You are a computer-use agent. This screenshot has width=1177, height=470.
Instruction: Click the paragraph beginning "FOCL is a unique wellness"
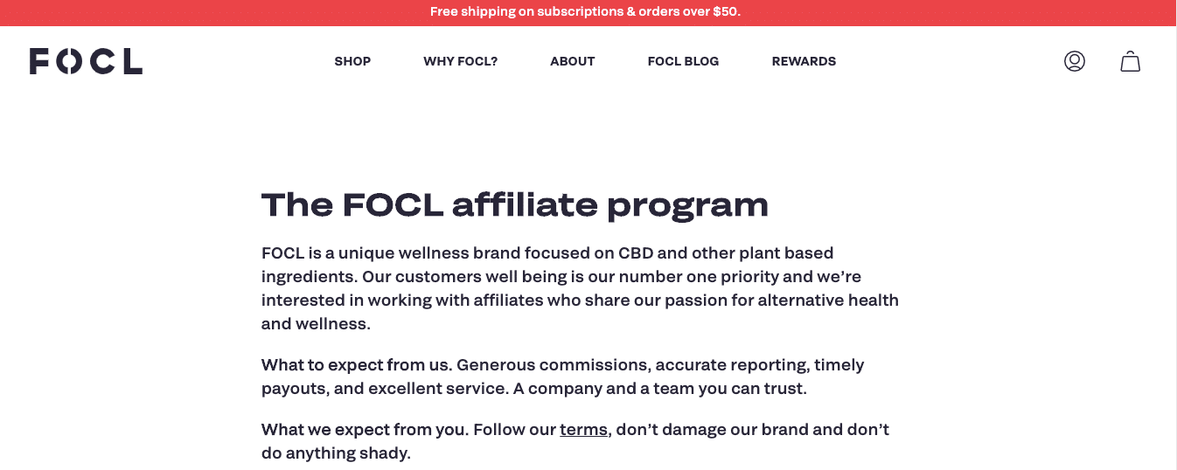click(580, 288)
